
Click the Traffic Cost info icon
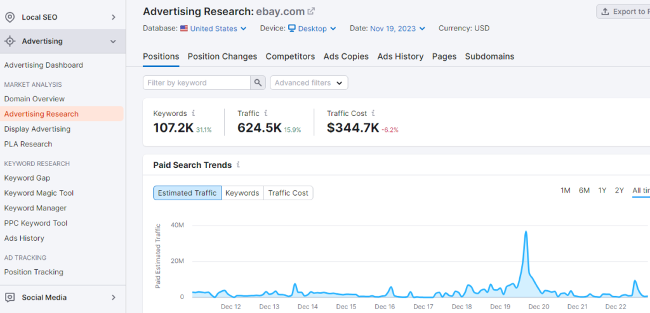tap(373, 113)
